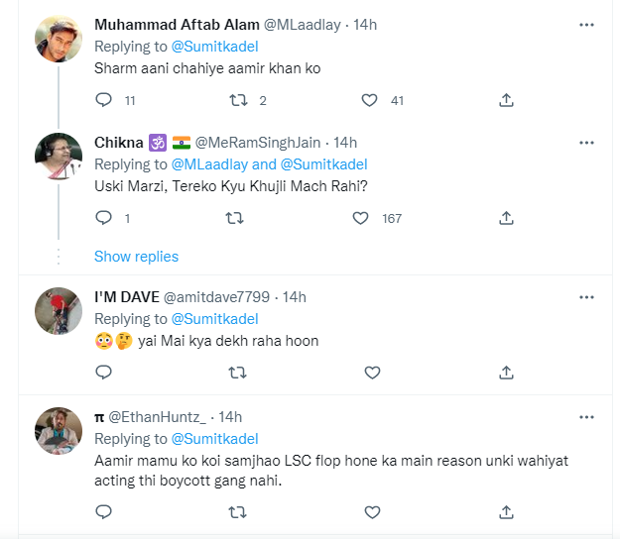Share I'M DAVE's tweet
This screenshot has width=620, height=539.
(x=506, y=373)
